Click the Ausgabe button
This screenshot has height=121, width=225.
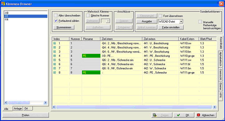click(147, 21)
